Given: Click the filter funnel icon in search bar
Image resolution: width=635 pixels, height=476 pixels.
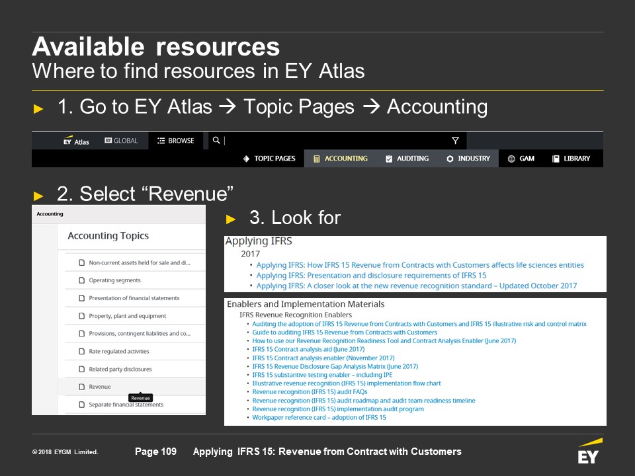Looking at the screenshot, I should click(455, 141).
